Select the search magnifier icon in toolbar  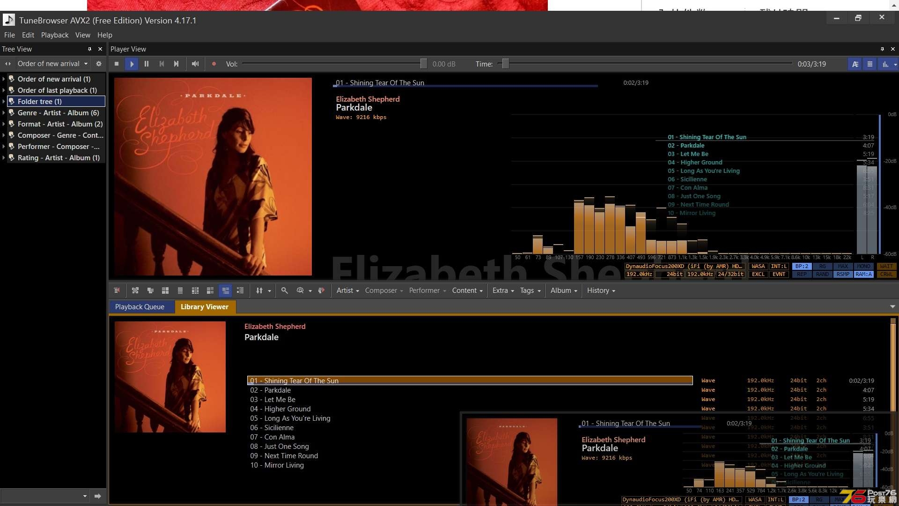pos(284,290)
